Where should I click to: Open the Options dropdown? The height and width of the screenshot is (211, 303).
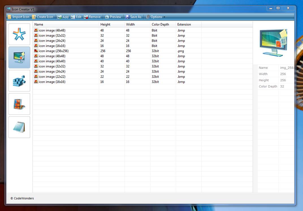click(155, 17)
